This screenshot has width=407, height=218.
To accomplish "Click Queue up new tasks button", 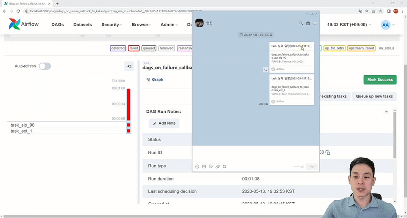I will point(374,96).
